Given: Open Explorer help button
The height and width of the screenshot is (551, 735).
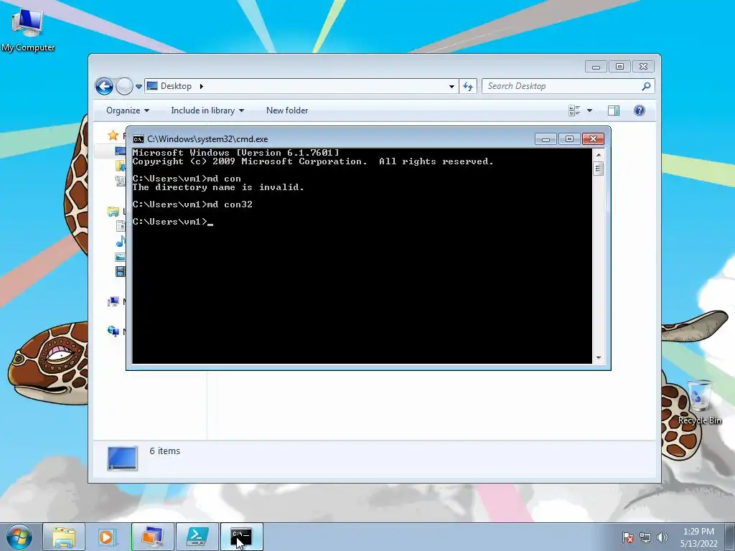Looking at the screenshot, I should click(640, 110).
